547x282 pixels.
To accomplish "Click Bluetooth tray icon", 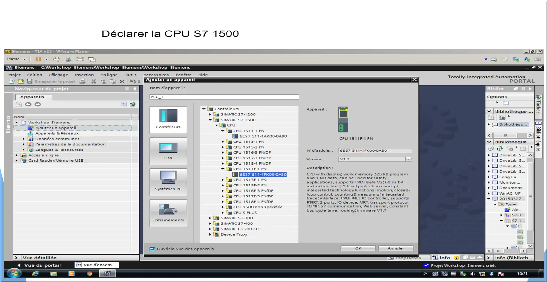I will pyautogui.click(x=491, y=274).
